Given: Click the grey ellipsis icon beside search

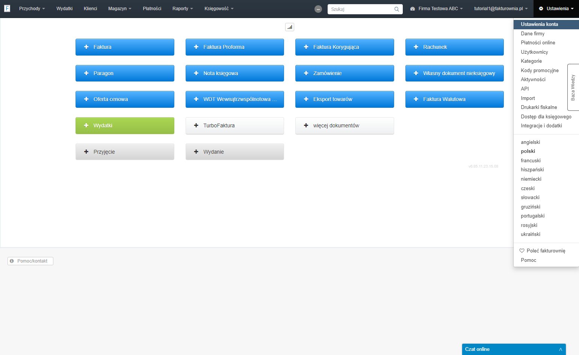Looking at the screenshot, I should (318, 9).
